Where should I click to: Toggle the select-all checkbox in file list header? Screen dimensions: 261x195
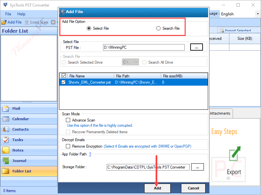click(64, 76)
